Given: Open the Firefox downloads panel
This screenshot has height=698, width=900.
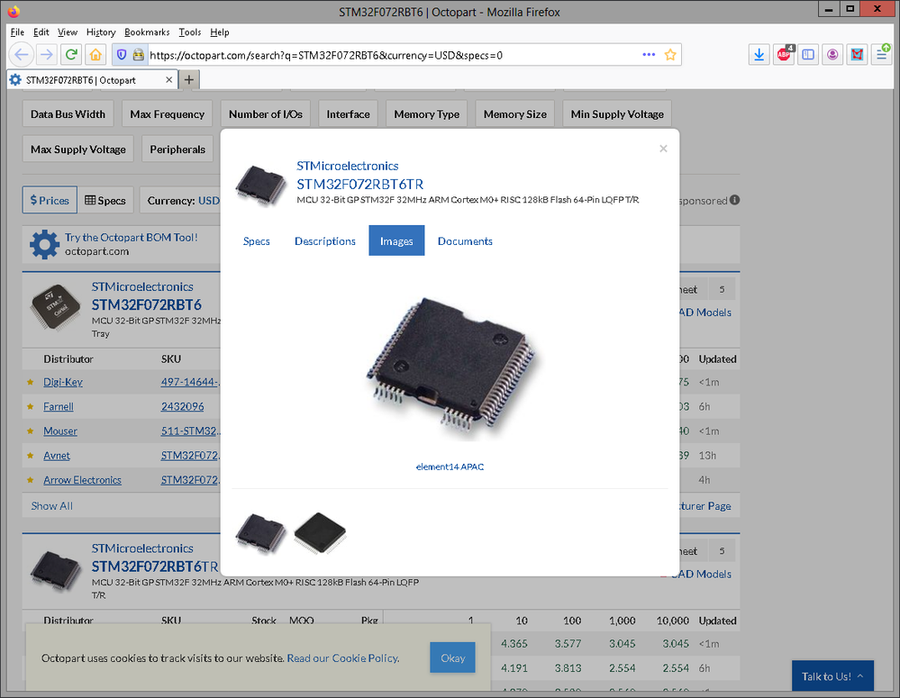Looking at the screenshot, I should [759, 55].
